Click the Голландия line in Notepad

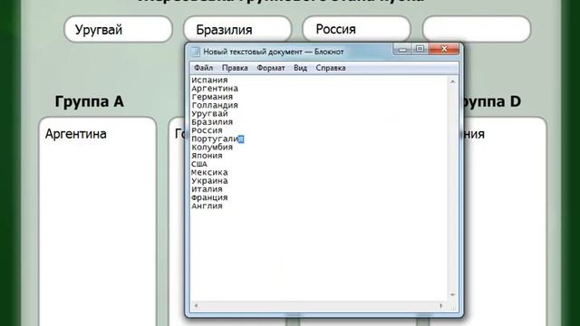(215, 105)
